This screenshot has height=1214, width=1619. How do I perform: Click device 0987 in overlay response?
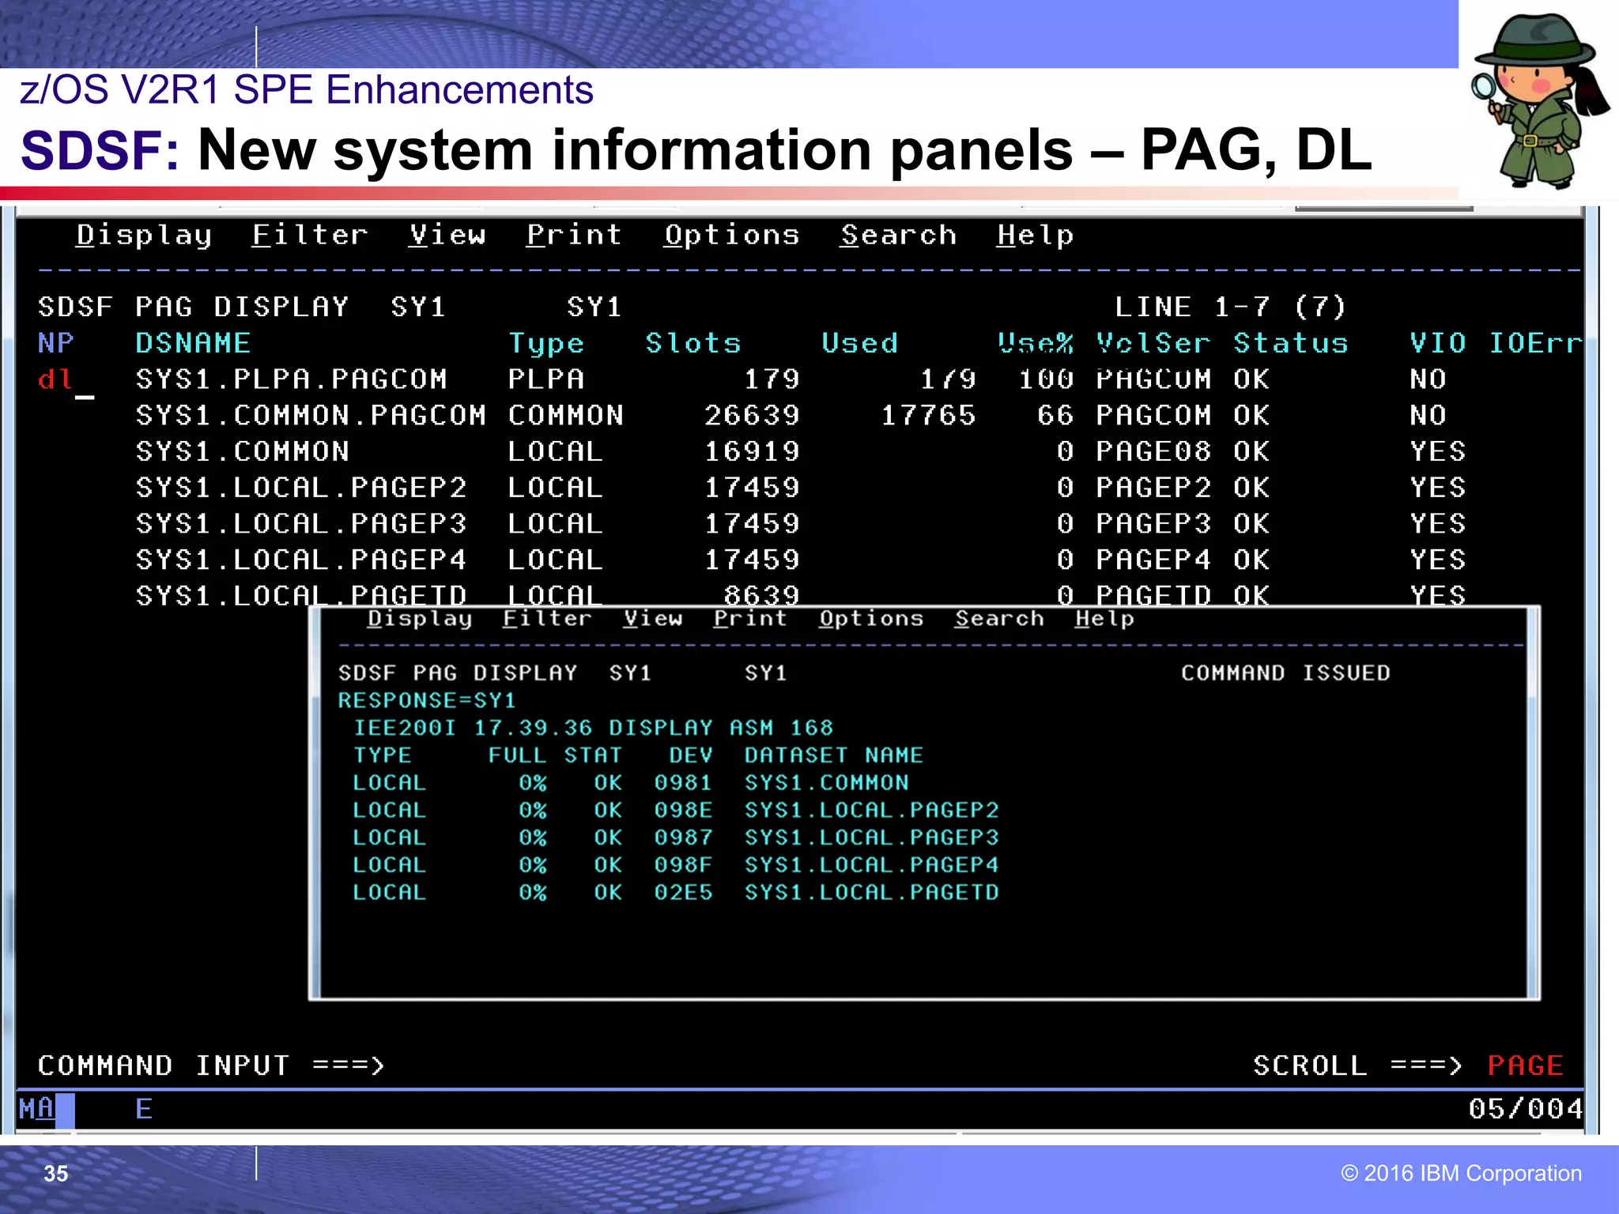(x=683, y=837)
